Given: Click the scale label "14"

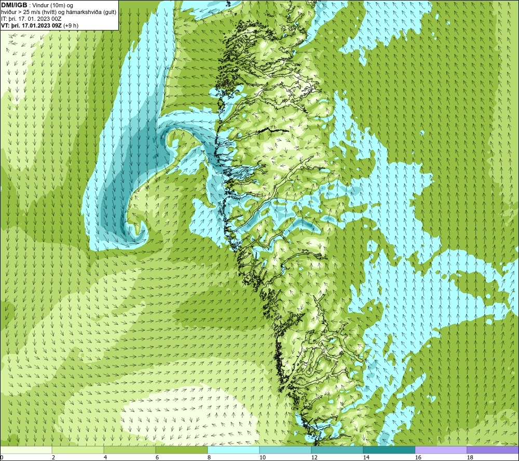Looking at the screenshot, I should [x=366, y=457].
